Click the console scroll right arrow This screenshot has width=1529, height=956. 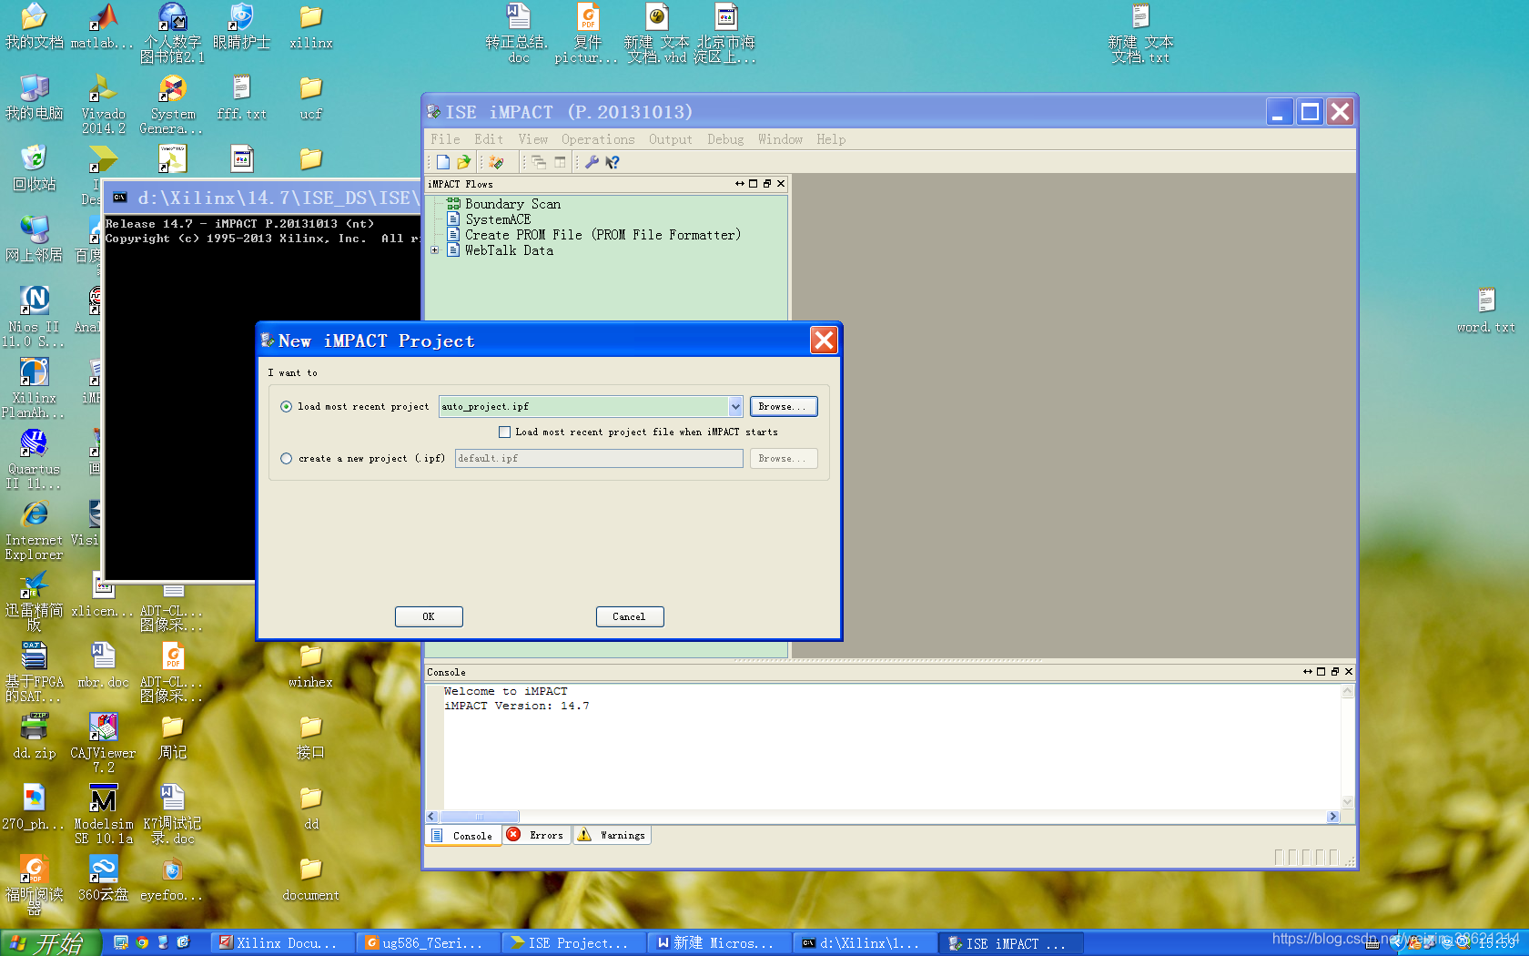pyautogui.click(x=1333, y=817)
